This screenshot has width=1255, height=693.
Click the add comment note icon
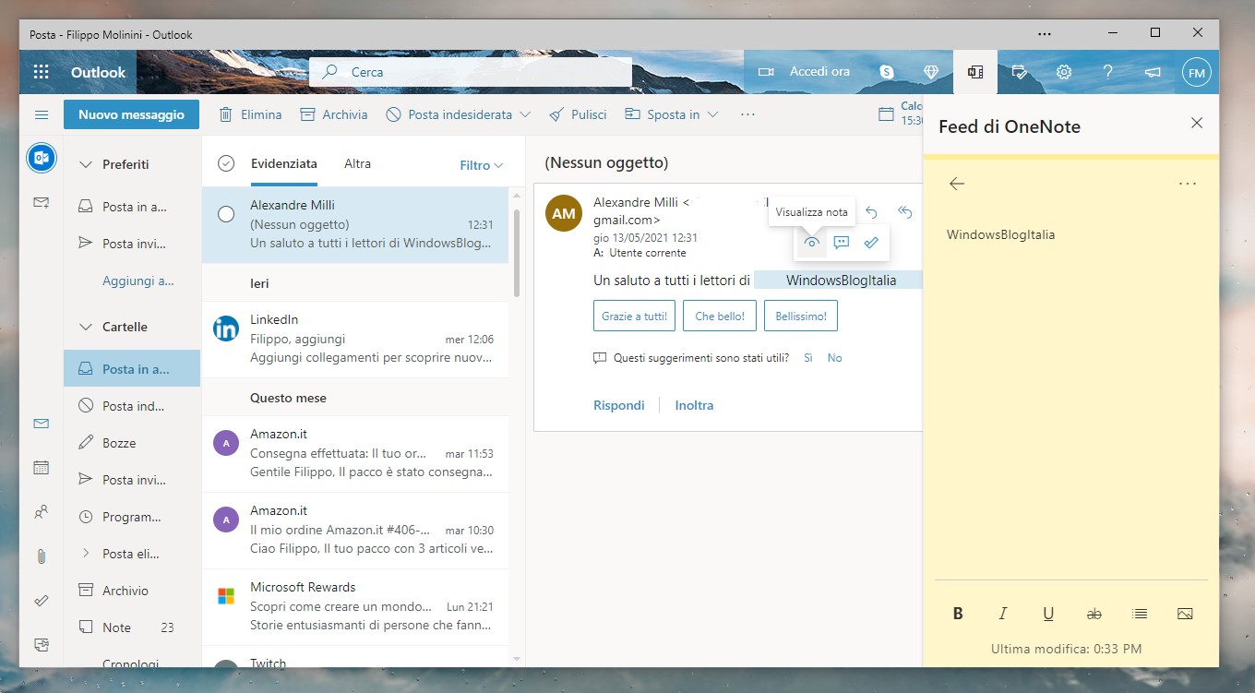click(841, 243)
